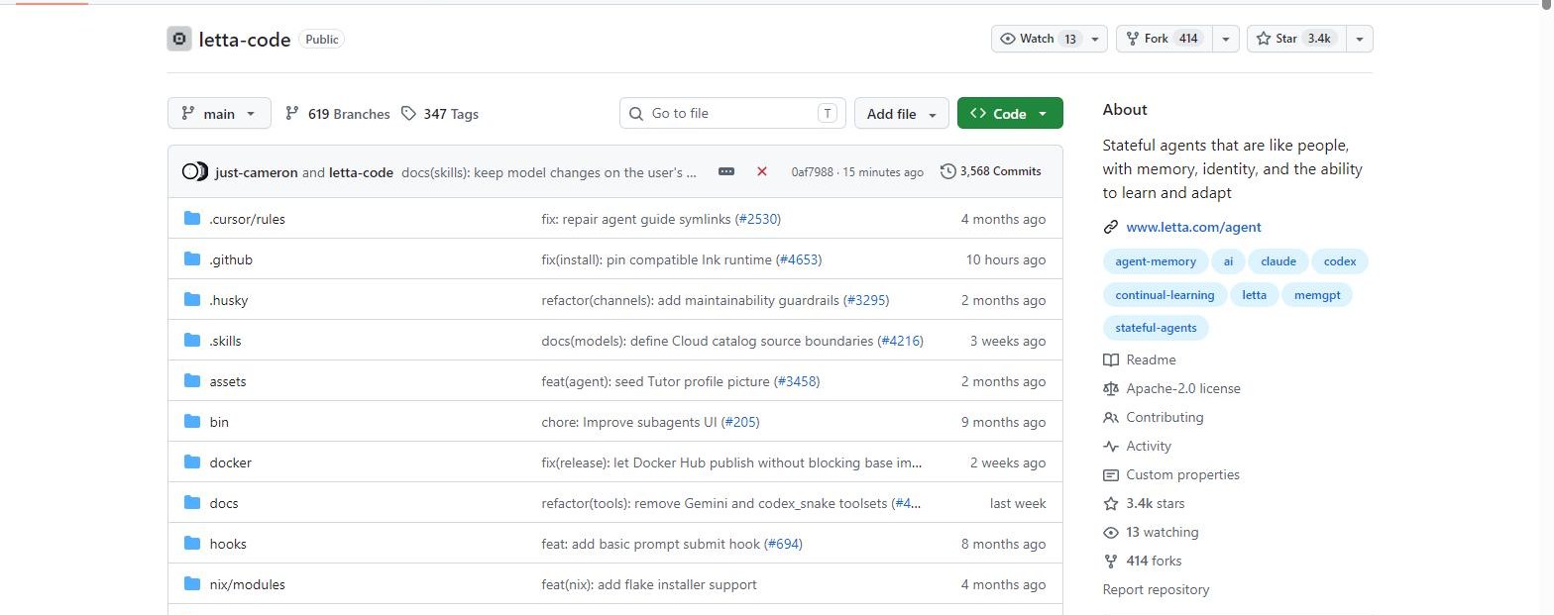The height and width of the screenshot is (615, 1554).
Task: Click the Apache-2.0 license scale icon
Action: tap(1111, 388)
